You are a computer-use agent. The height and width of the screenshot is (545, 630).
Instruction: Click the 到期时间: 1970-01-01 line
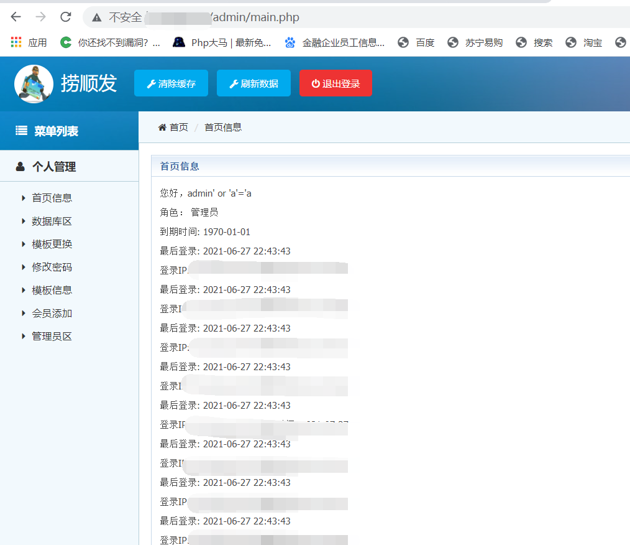[205, 232]
